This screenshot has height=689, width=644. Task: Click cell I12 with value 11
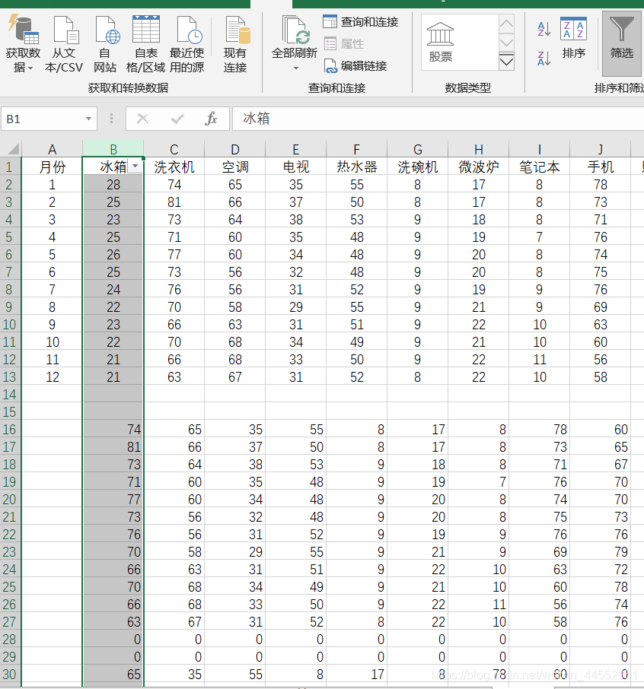(539, 360)
